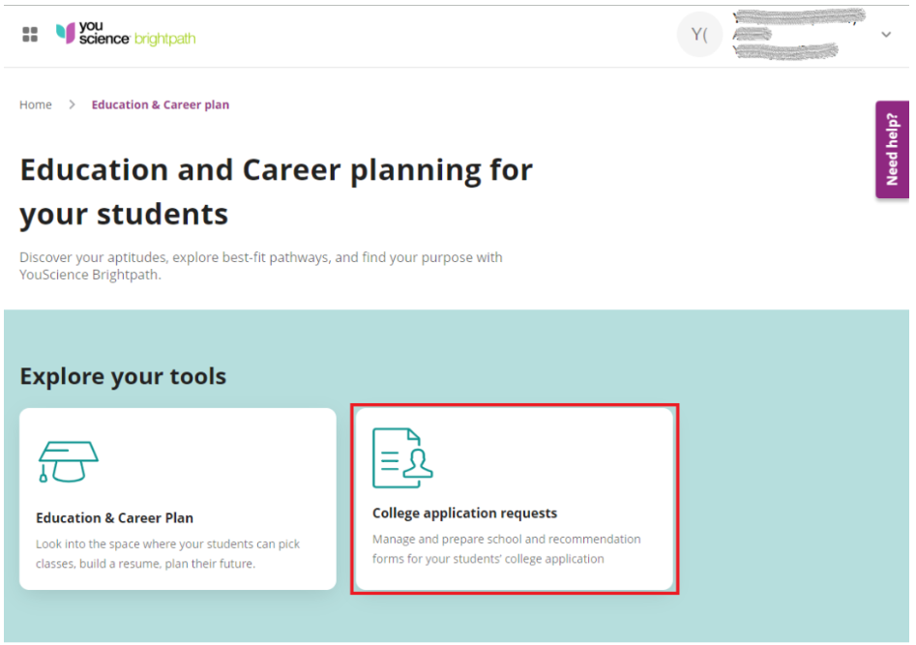916x645 pixels.
Task: Click the breadcrumb separator arrow icon
Action: click(x=71, y=104)
